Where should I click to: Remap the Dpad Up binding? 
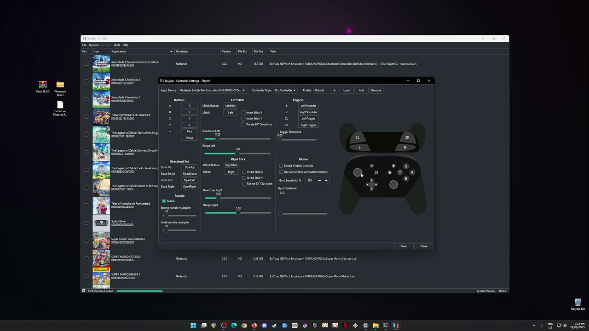pos(190,167)
